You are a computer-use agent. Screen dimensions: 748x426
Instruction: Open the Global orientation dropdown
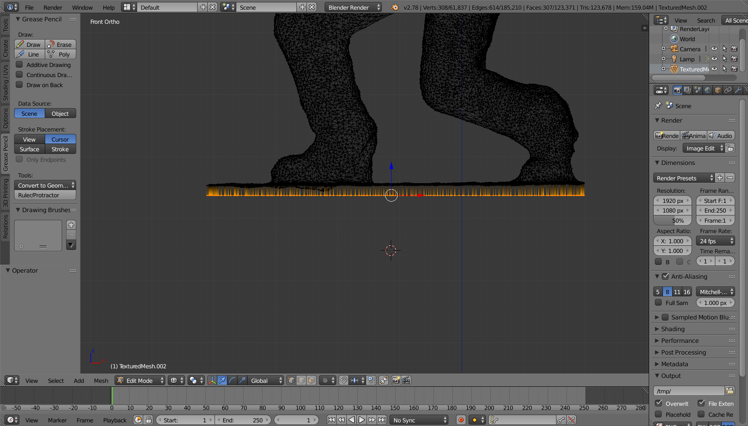265,380
